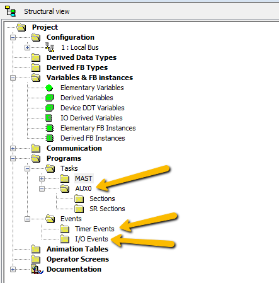Select the I/O Events label
Screen dimensions: 279x283
tap(91, 239)
